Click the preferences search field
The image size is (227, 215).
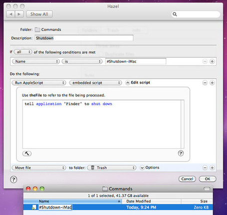point(196,14)
